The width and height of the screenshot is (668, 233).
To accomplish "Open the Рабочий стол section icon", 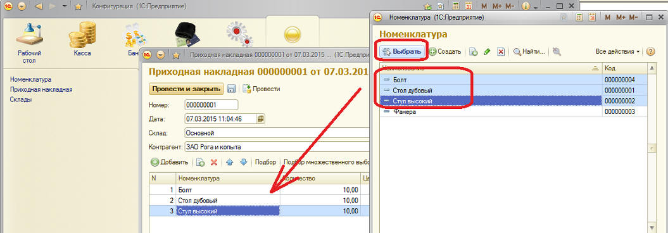I will pyautogui.click(x=29, y=42).
